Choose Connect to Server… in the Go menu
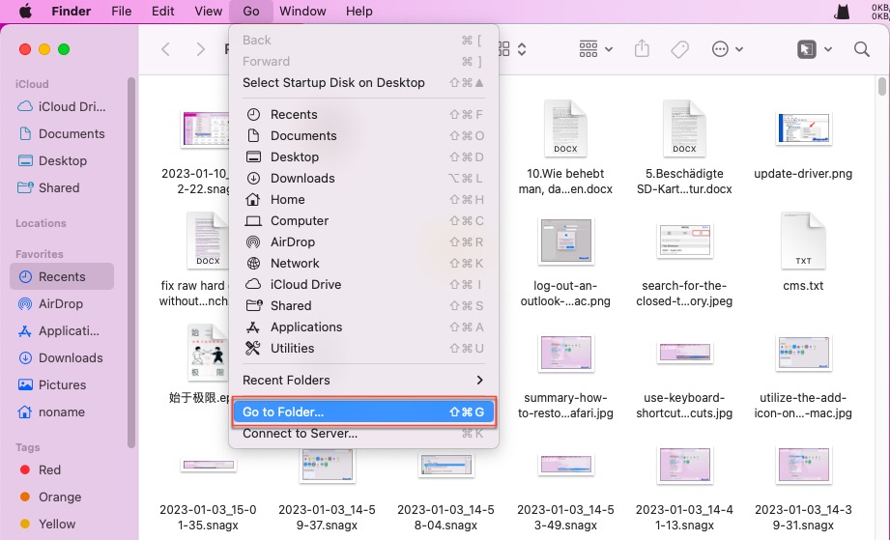Viewport: 890px width, 540px height. pos(363,434)
